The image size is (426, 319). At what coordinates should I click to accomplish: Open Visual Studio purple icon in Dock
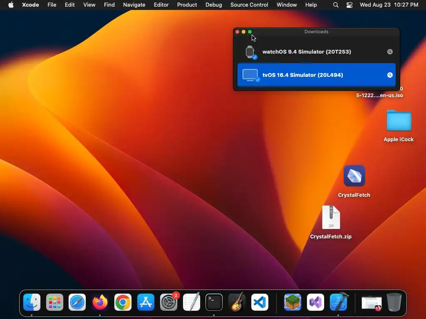point(315,302)
